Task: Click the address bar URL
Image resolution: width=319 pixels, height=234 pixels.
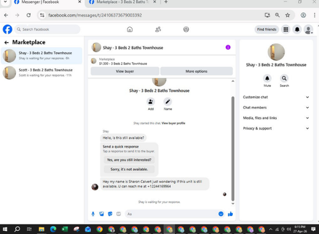Action: tap(95, 15)
